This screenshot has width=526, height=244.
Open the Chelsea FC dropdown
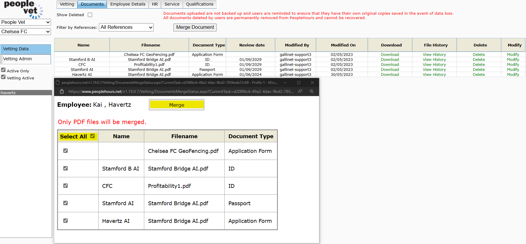click(x=26, y=31)
